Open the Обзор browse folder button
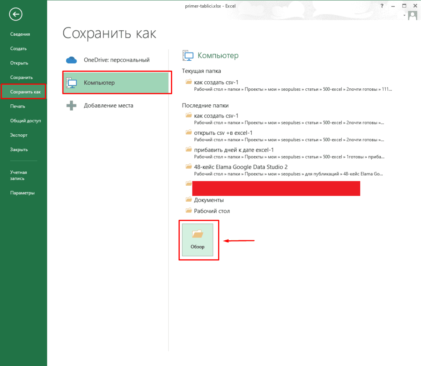 198,240
